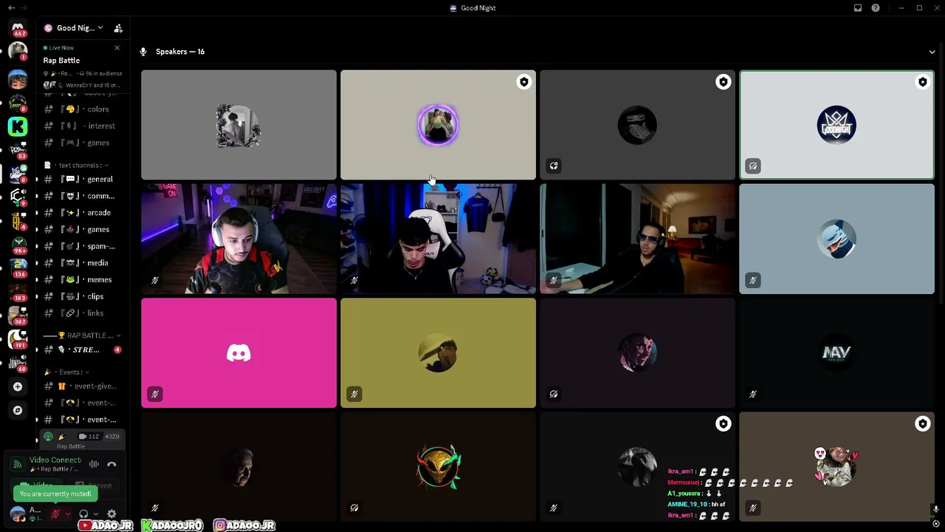Viewport: 945px width, 532px height.
Task: Select webcam tile of man wearing sunglasses
Action: point(637,239)
